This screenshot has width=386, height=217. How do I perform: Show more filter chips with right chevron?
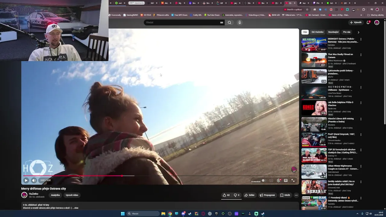[358, 32]
